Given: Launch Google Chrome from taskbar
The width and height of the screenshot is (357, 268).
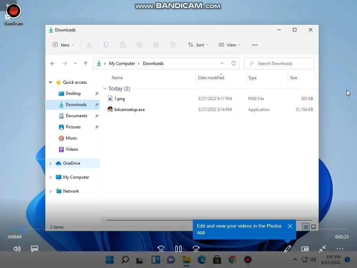Looking at the screenshot, I should [233, 260].
